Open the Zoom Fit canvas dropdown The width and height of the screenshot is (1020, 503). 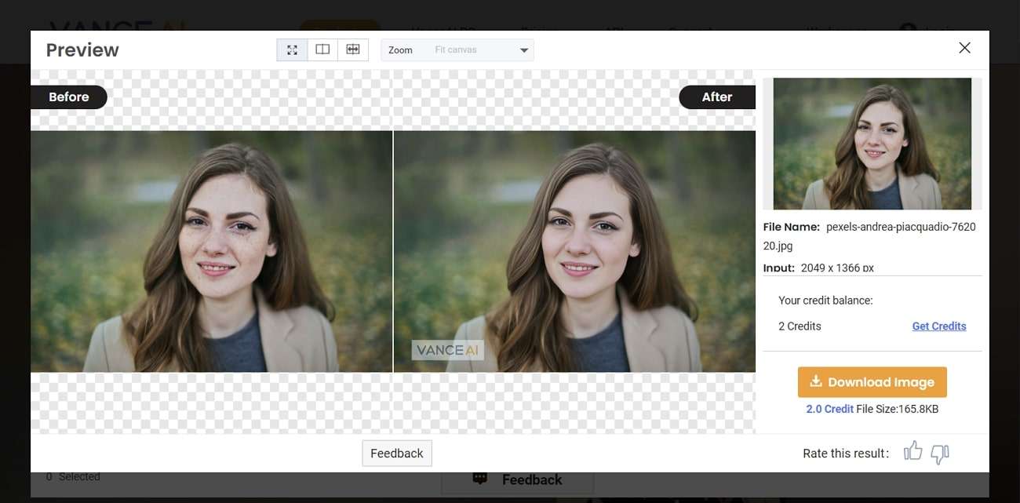(x=457, y=49)
